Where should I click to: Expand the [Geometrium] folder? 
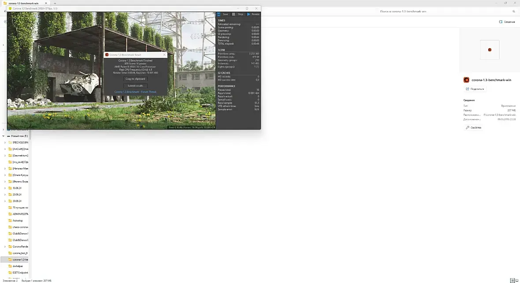(x=5, y=156)
